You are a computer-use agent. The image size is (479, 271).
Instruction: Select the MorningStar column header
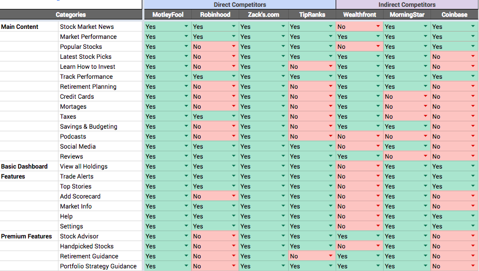(x=407, y=14)
